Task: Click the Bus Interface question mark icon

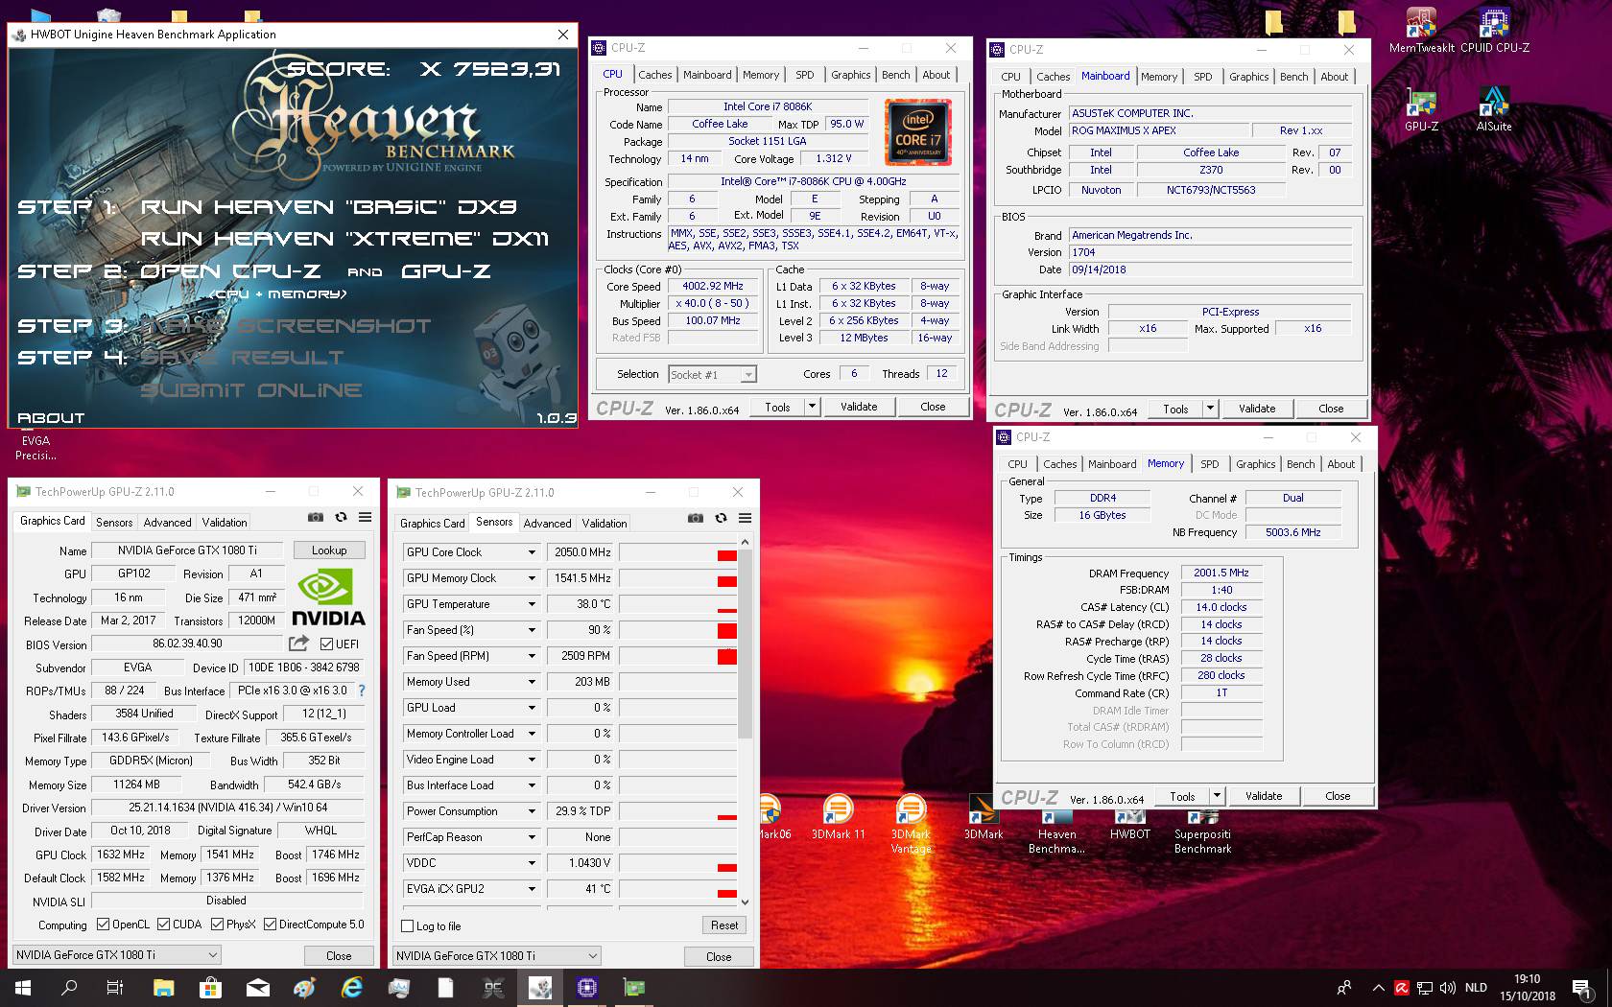Action: (x=362, y=691)
